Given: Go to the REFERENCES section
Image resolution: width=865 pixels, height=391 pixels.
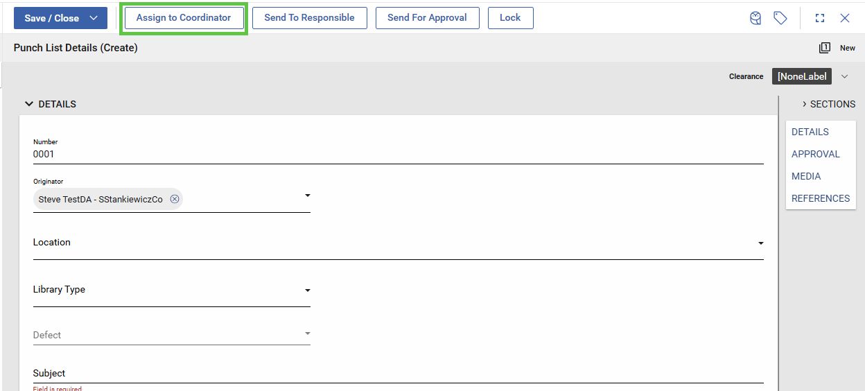Looking at the screenshot, I should click(x=821, y=198).
